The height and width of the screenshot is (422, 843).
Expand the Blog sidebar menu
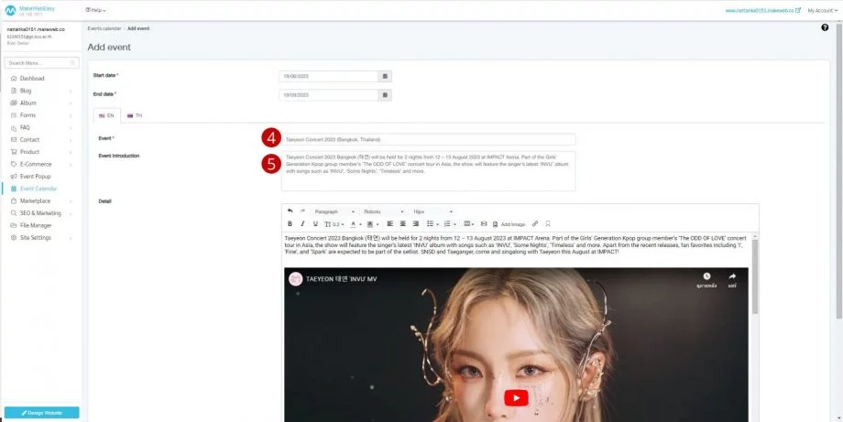click(41, 91)
